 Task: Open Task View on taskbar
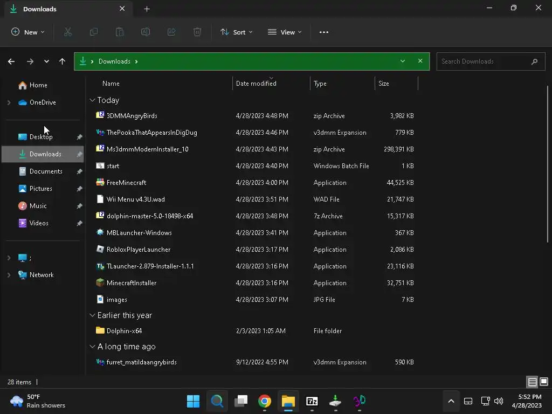click(x=241, y=401)
